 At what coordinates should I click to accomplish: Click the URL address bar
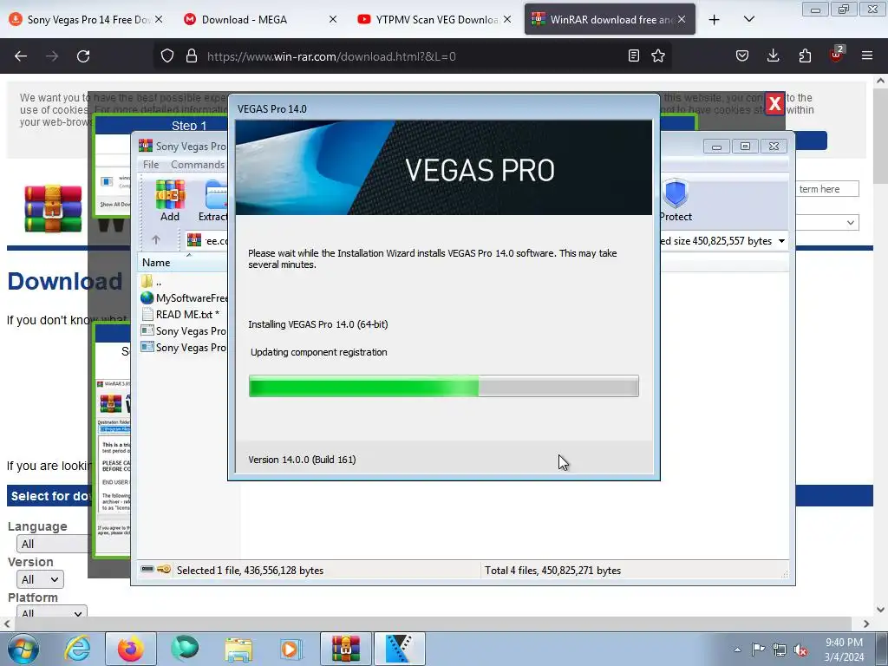[x=412, y=56]
